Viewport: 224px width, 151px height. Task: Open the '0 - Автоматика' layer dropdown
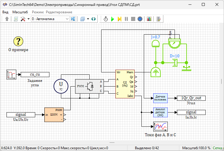pos(50,19)
